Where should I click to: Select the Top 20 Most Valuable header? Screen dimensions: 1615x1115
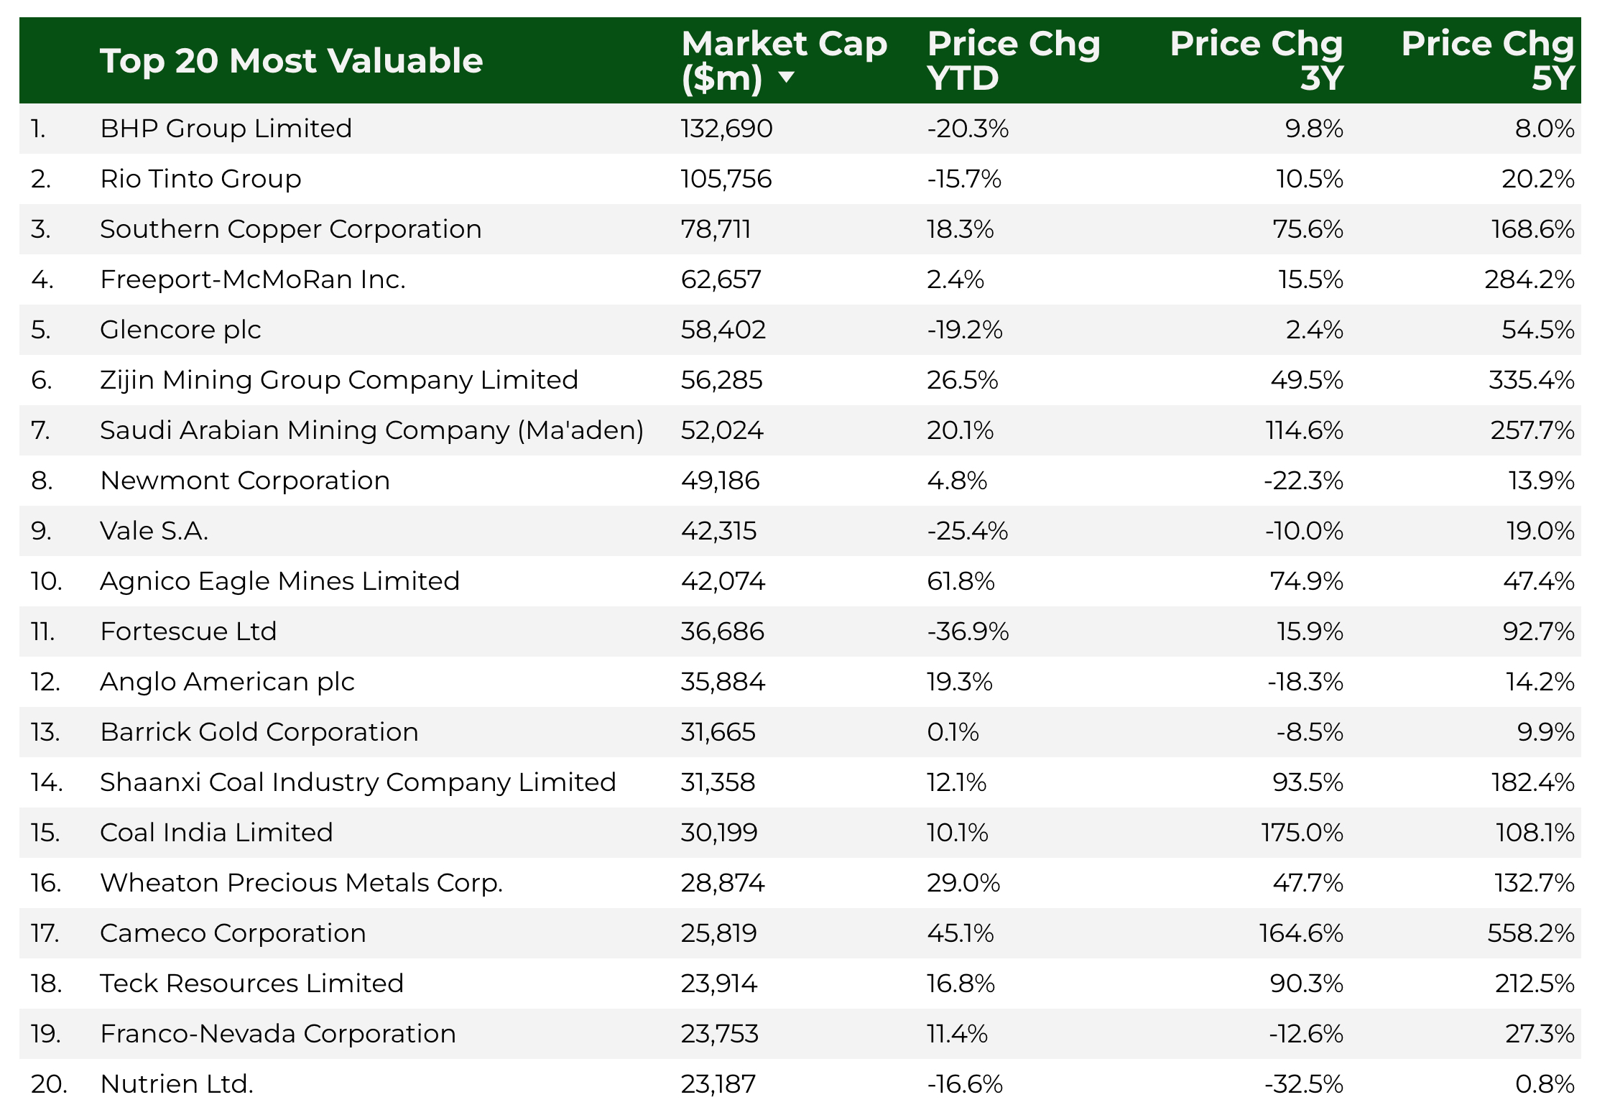pyautogui.click(x=291, y=60)
